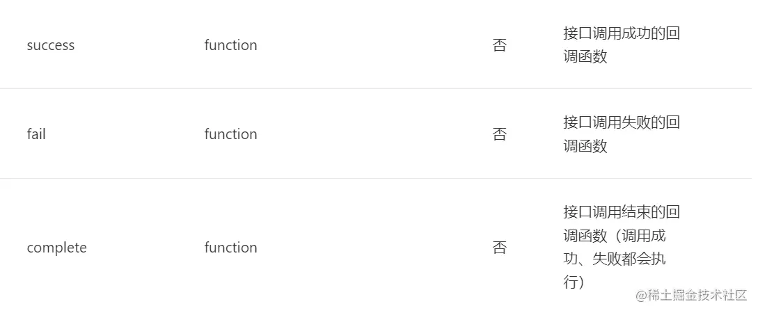The width and height of the screenshot is (758, 313).
Task: Click "接口调用结束的回" description line
Action: 621,211
